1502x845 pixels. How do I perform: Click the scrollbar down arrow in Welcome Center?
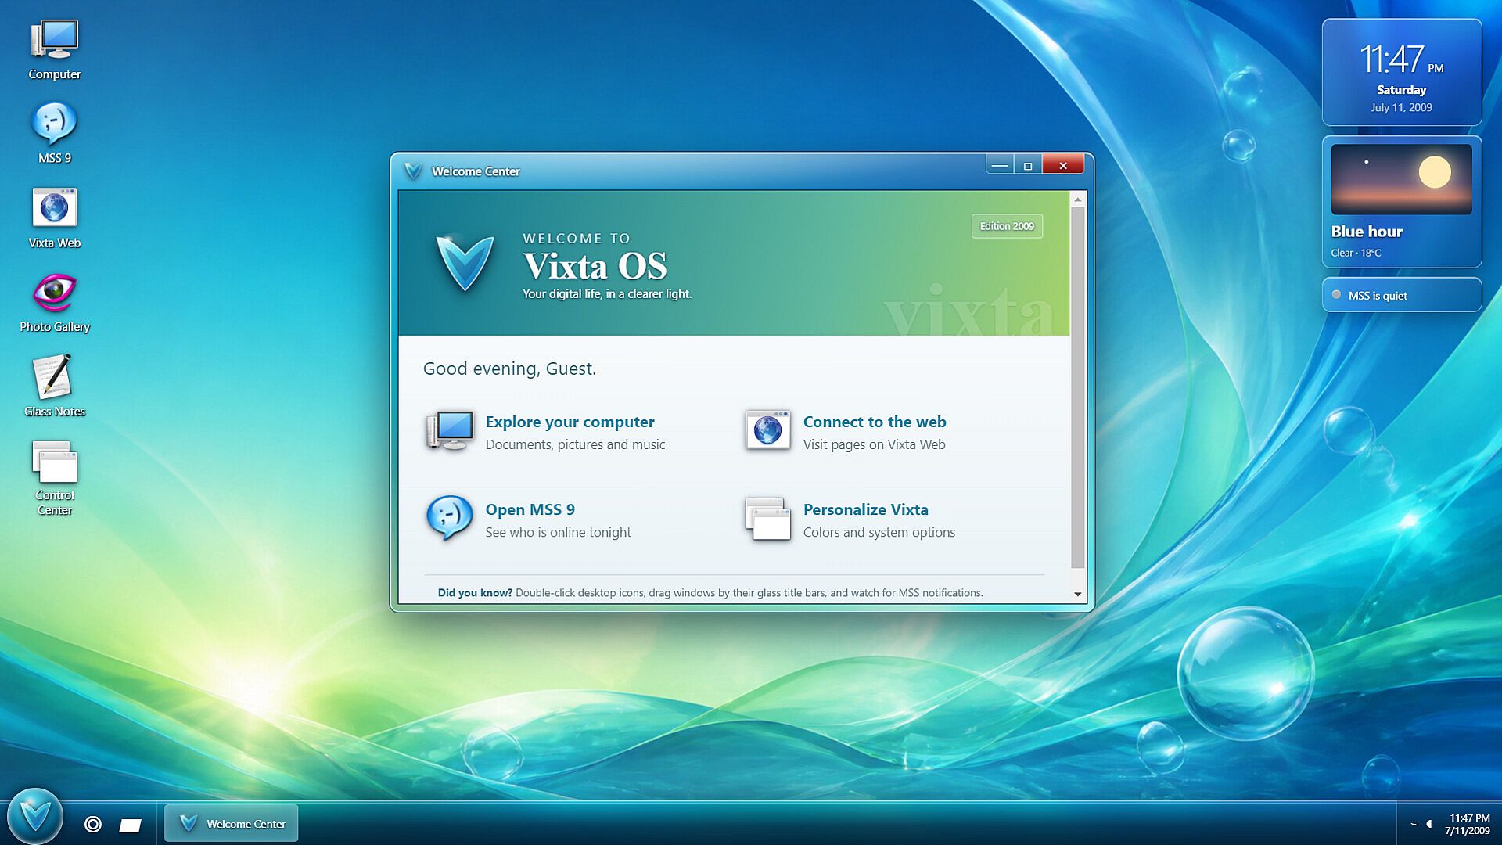(1078, 595)
